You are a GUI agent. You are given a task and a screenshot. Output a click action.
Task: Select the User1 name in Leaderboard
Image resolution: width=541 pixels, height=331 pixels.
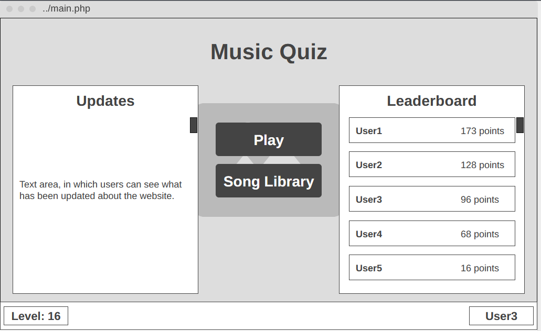369,131
